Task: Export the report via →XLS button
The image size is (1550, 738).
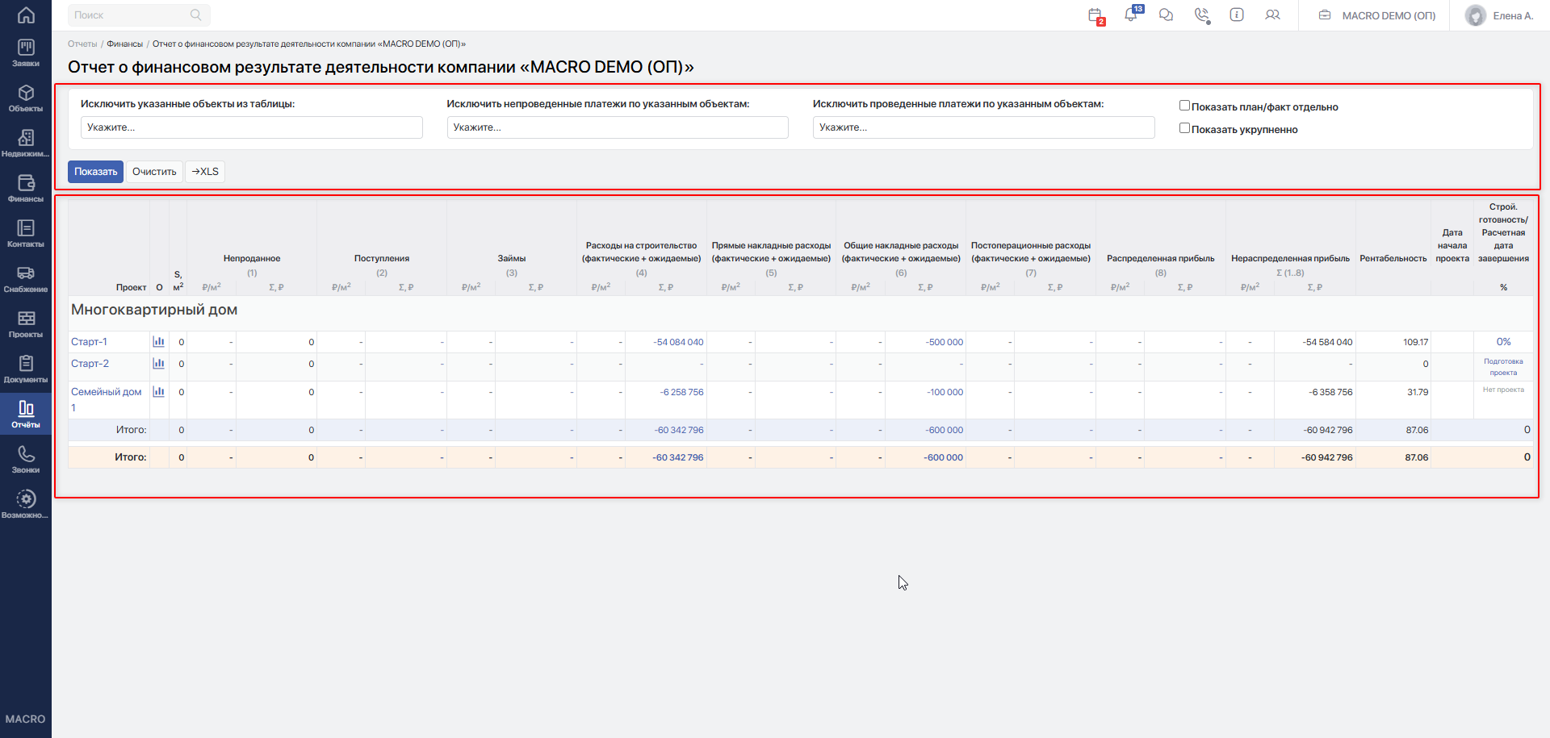Action: coord(205,172)
